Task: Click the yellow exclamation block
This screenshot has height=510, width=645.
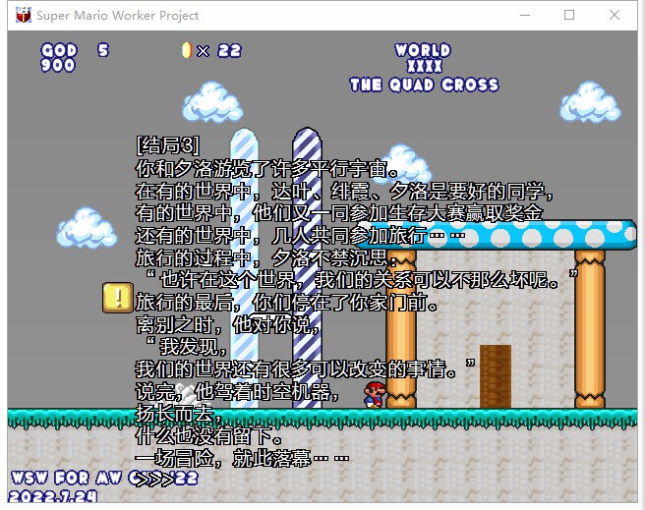Action: [118, 298]
